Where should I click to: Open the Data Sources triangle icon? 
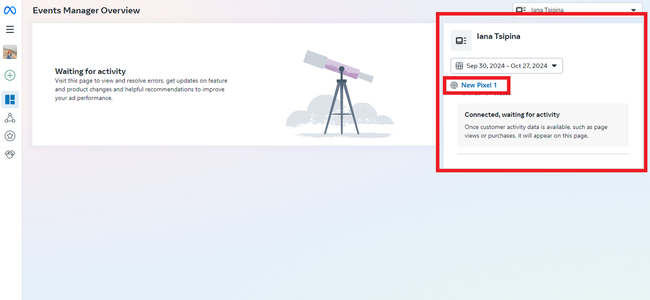pyautogui.click(x=10, y=118)
